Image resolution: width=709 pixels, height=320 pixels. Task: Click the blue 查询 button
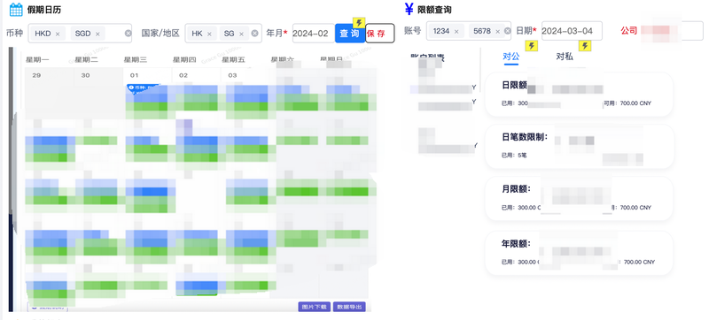tap(349, 34)
